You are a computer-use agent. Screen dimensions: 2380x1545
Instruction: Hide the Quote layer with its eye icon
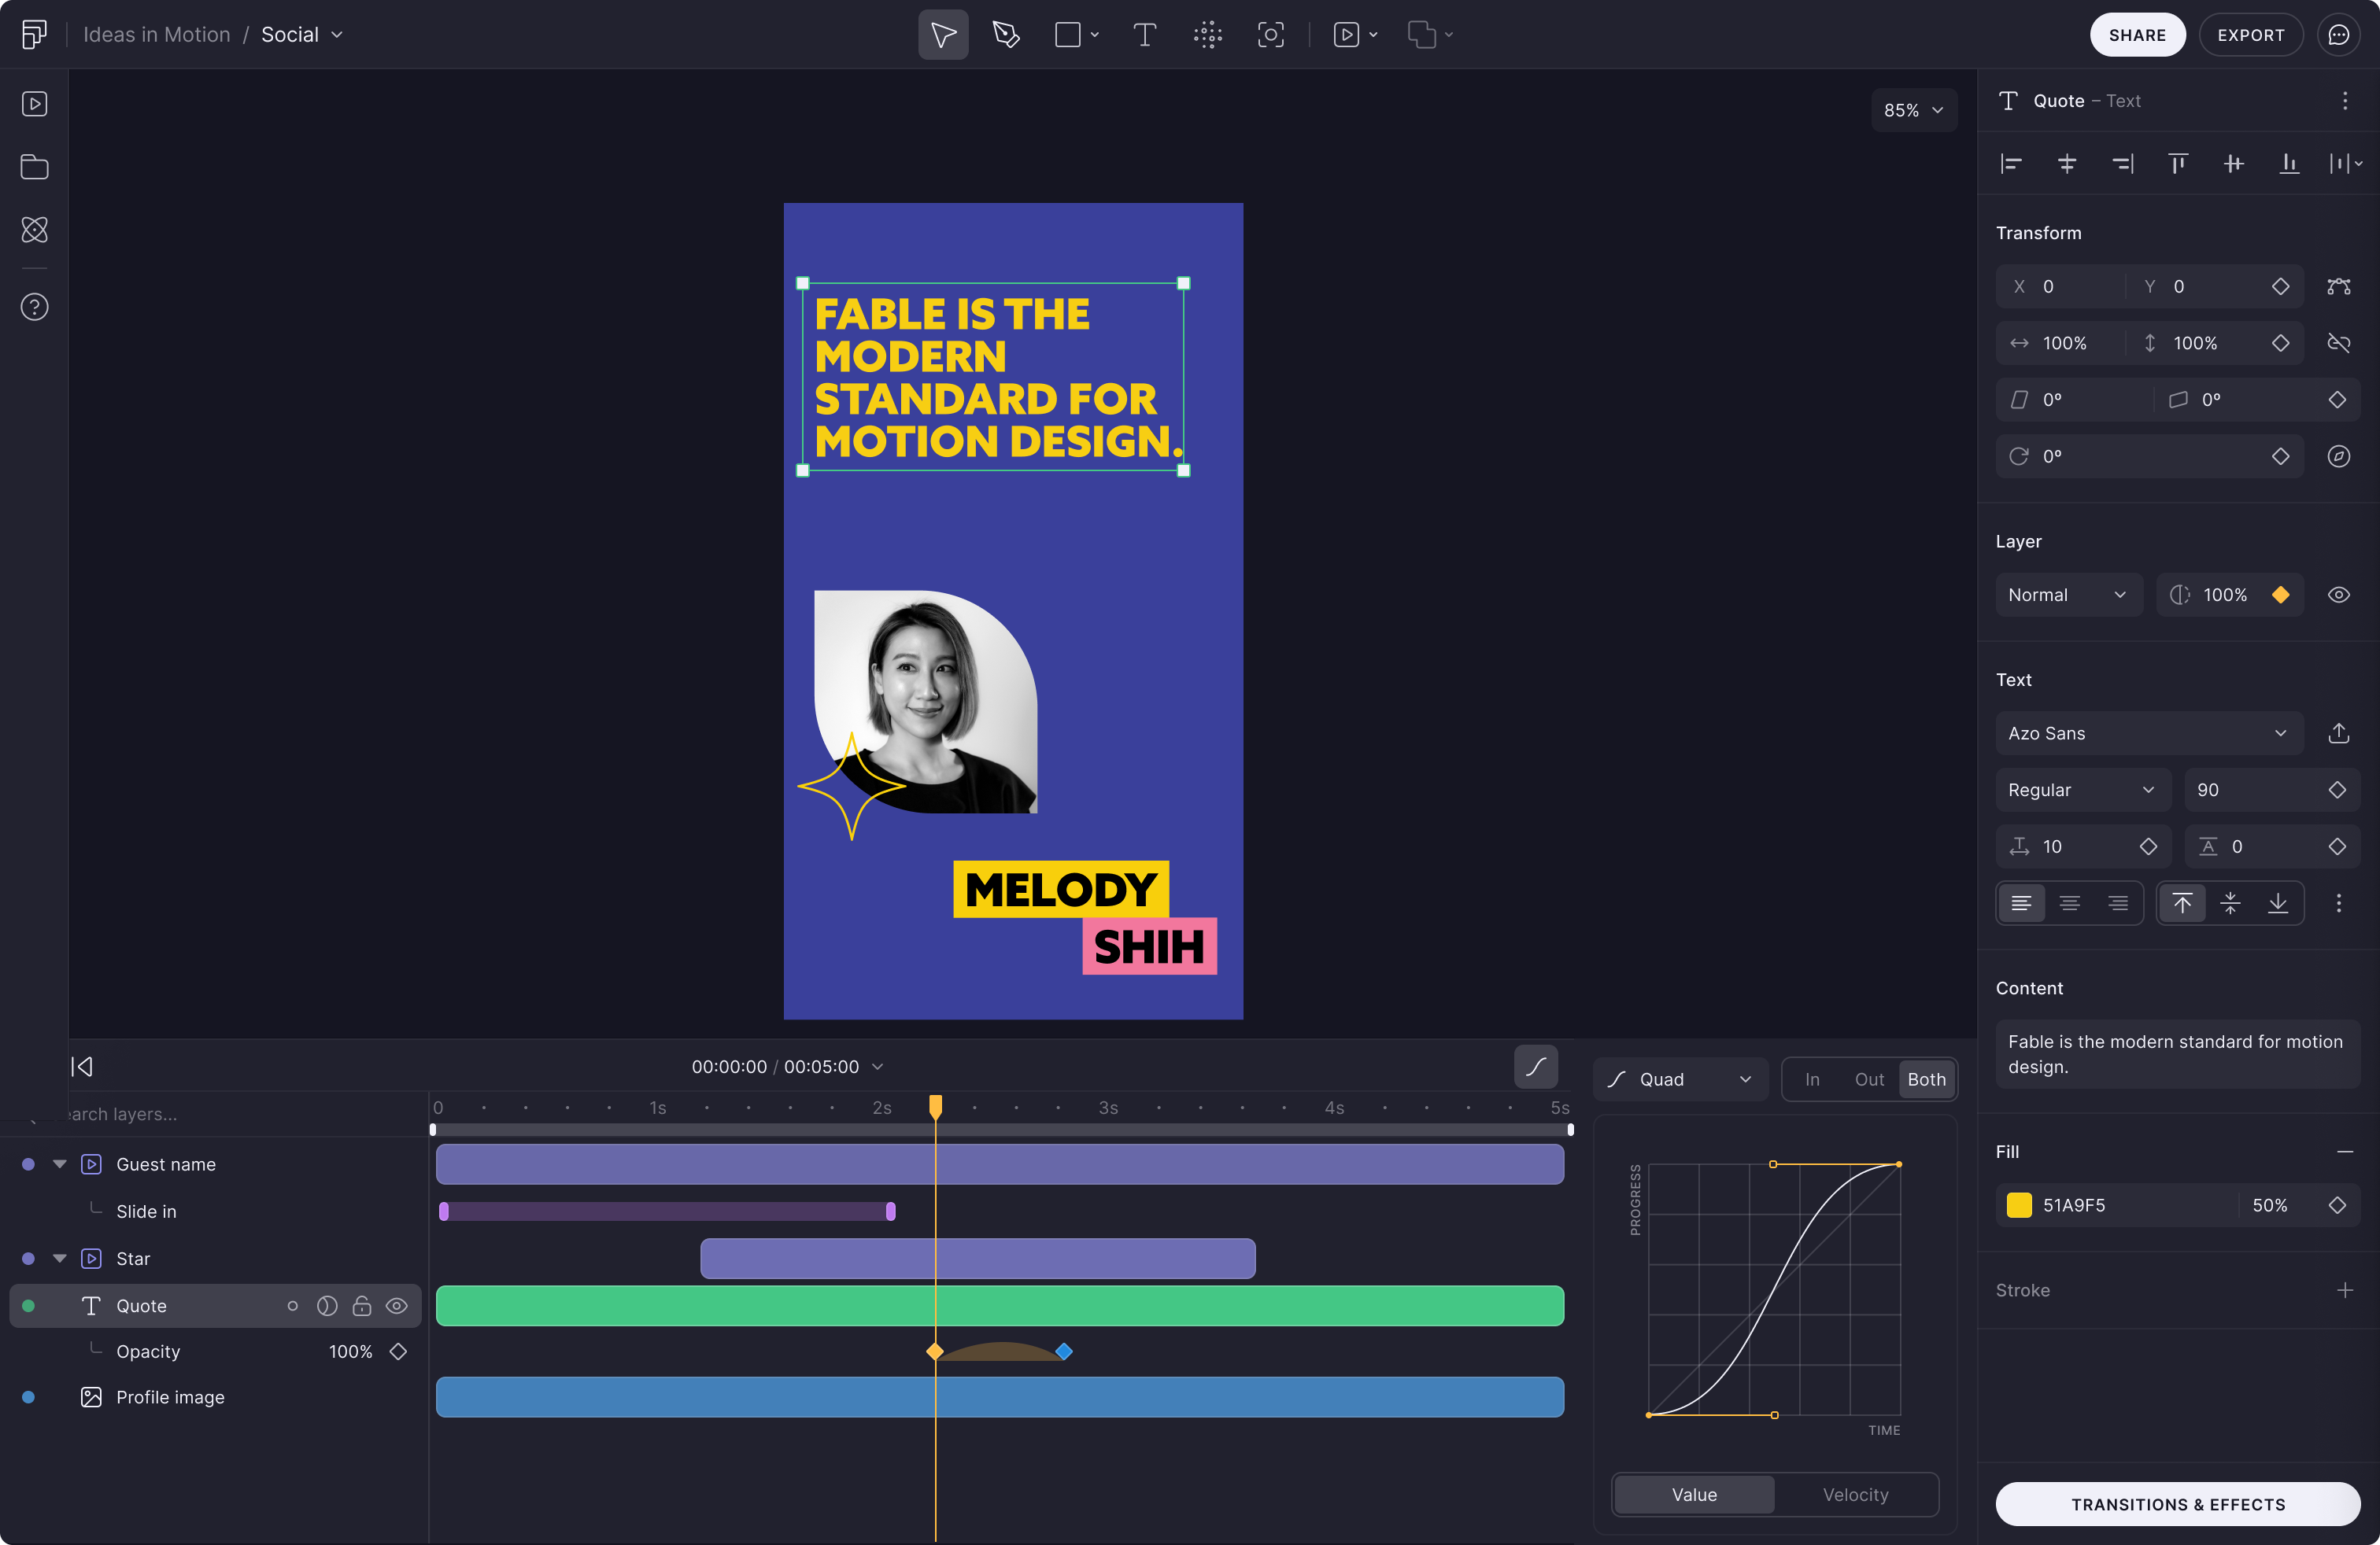click(397, 1306)
